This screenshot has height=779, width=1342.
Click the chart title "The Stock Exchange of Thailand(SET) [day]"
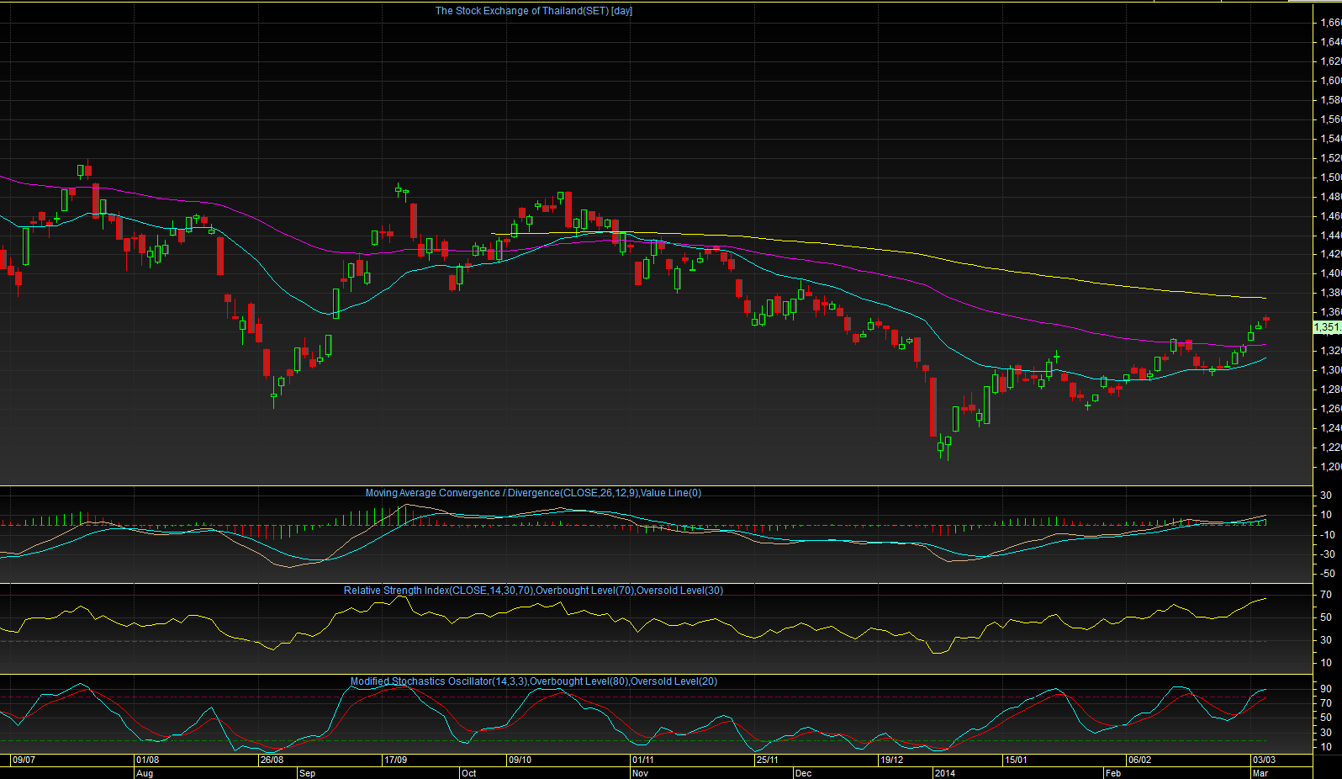click(534, 11)
